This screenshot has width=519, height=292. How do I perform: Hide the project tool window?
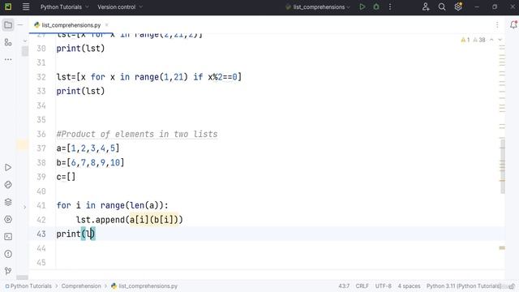click(20, 25)
